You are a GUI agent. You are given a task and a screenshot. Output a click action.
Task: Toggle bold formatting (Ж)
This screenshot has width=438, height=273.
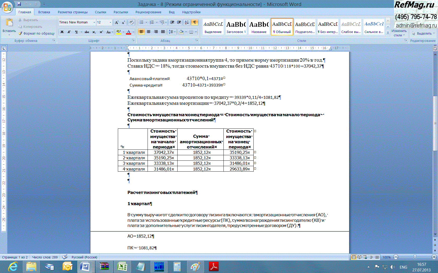[62, 32]
